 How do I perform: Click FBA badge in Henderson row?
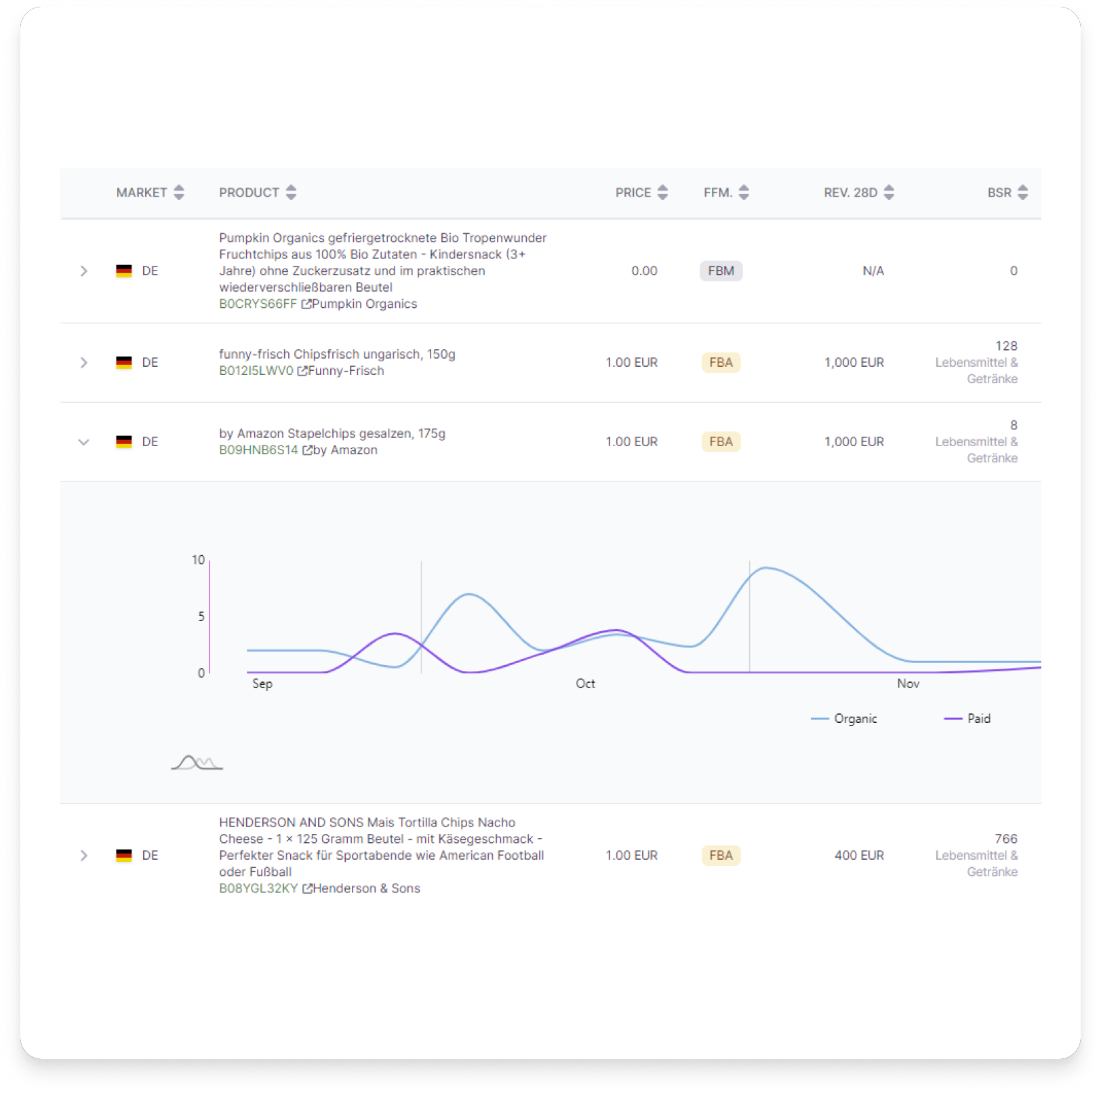point(721,856)
